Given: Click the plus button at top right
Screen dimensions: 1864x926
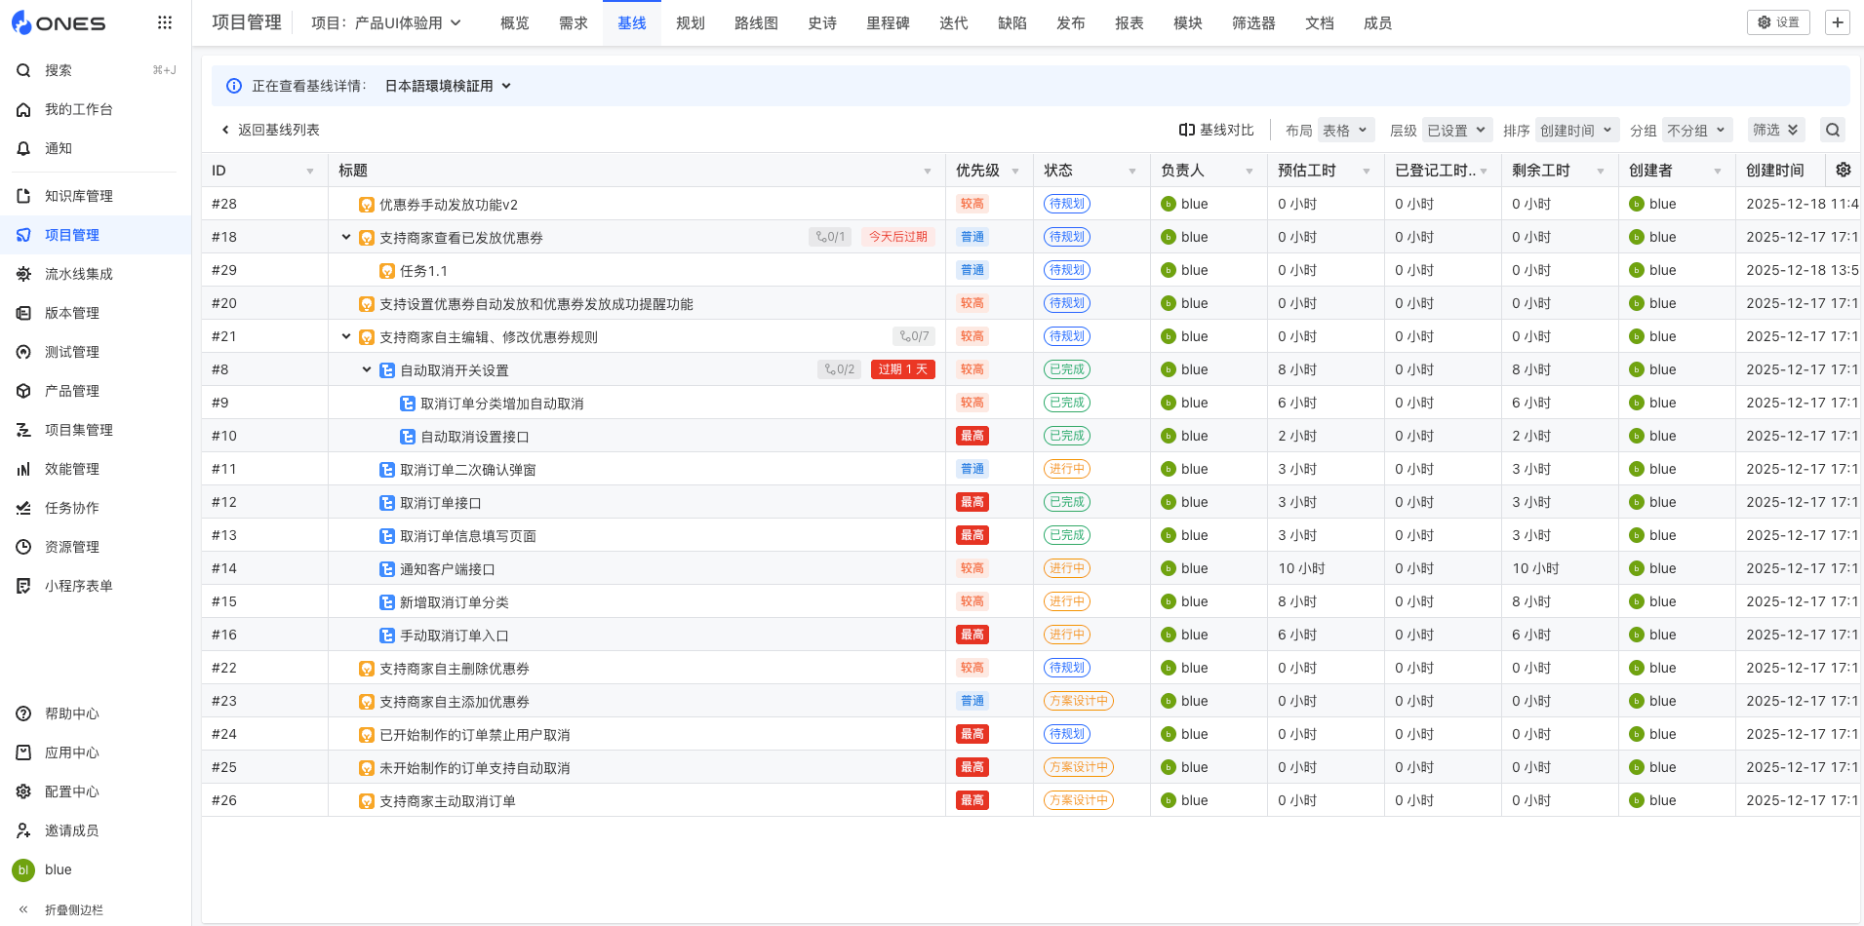Looking at the screenshot, I should [1838, 22].
